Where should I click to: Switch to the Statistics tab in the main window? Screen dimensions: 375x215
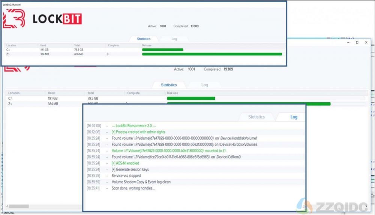[169, 85]
